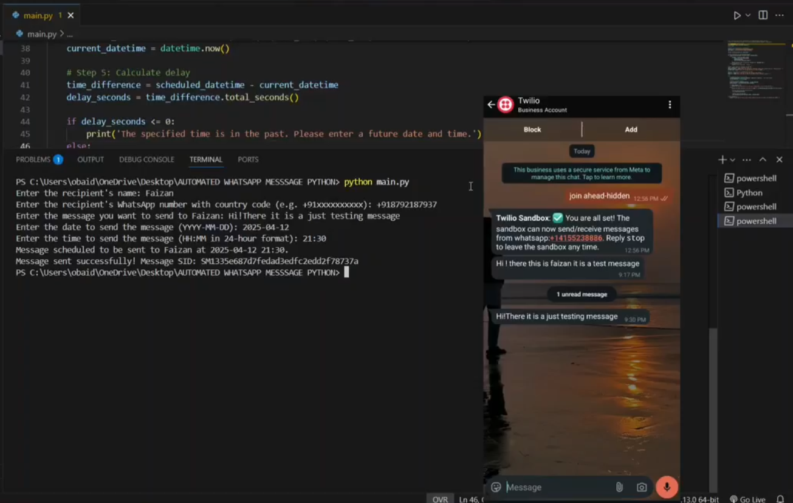Image resolution: width=793 pixels, height=503 pixels.
Task: Click the OVR status bar indicator
Action: pos(440,499)
